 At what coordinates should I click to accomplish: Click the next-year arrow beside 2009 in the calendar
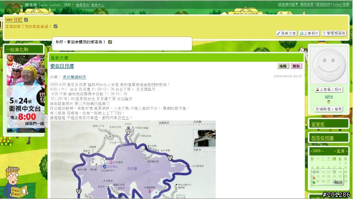pyautogui.click(x=323, y=151)
